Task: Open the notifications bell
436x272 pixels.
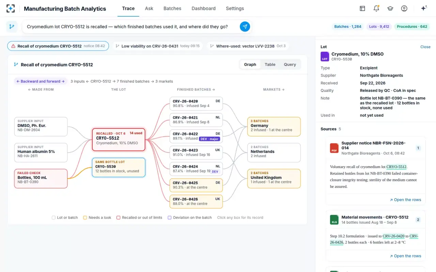Action: [x=376, y=8]
